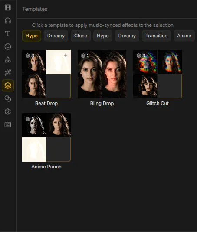Select the yellow highlighted Hype filter
The image size is (197, 232).
pos(32,36)
